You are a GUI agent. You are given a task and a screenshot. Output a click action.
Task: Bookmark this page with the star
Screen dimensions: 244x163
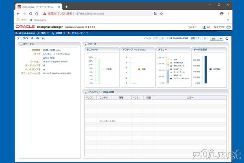[x=161, y=14]
